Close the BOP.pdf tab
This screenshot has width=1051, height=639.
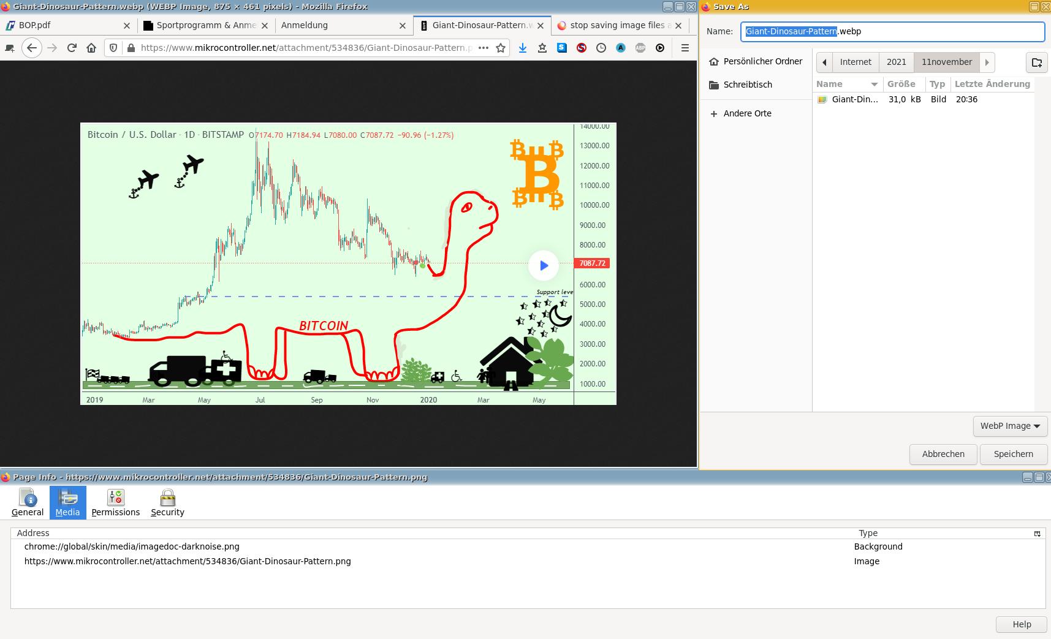pos(127,26)
